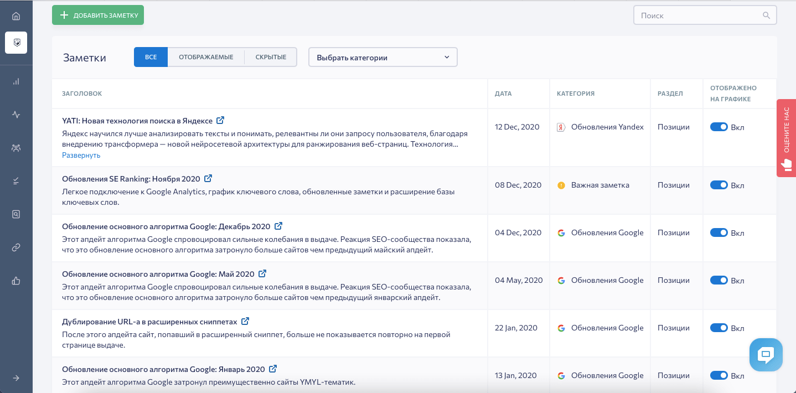Click the ОТОБРАЖЕНО НА ГРАФИКЕ column header
The image size is (796, 393).
click(x=733, y=94)
